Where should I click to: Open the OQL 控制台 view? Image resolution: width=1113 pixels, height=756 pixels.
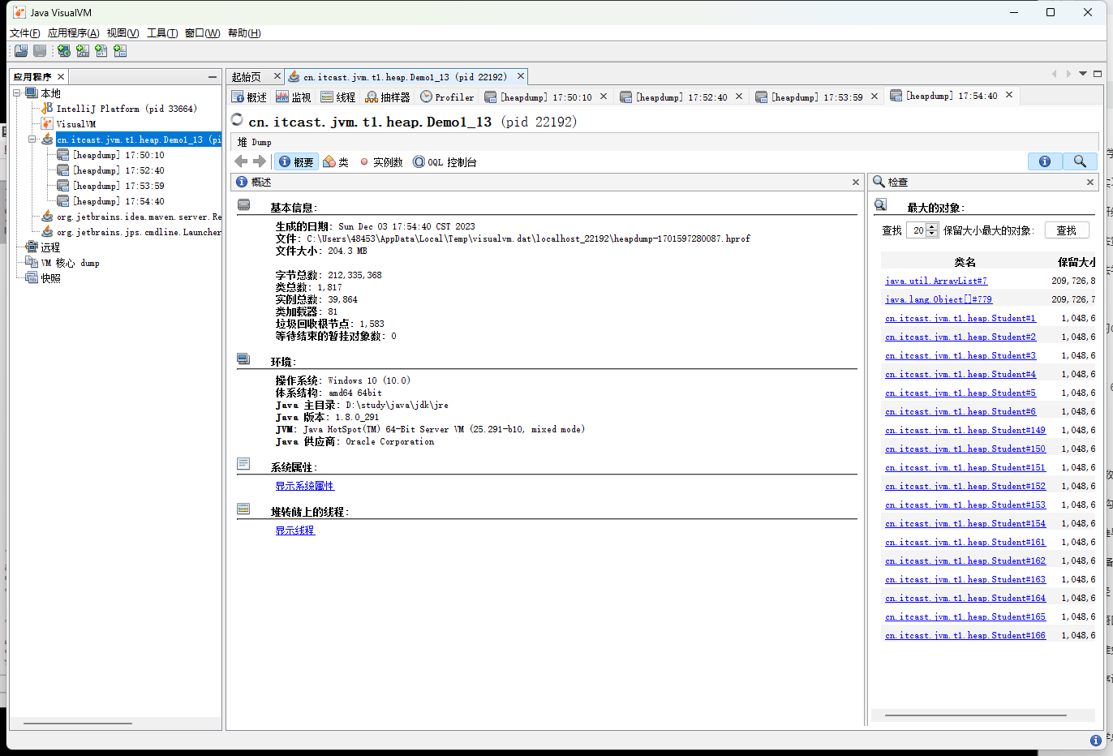click(x=445, y=161)
